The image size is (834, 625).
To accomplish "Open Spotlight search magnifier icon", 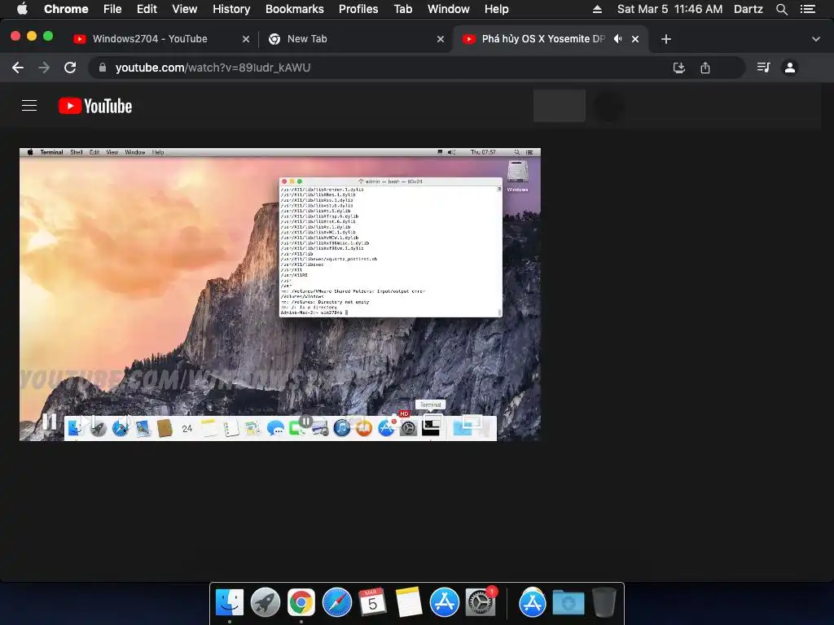I will click(782, 9).
